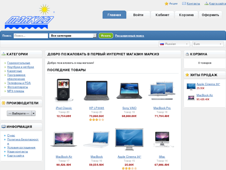
Task: Click Apple Cinema thumbnail in Хиты продаж
Action: pyautogui.click(x=191, y=86)
